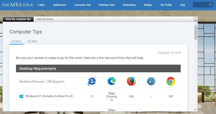Click the Updated: 12-12-20 note

click(x=169, y=53)
